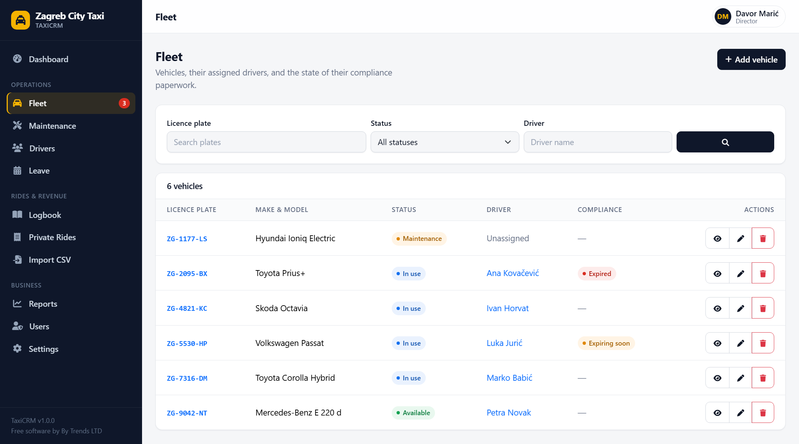Open the Reports section

[x=71, y=304]
